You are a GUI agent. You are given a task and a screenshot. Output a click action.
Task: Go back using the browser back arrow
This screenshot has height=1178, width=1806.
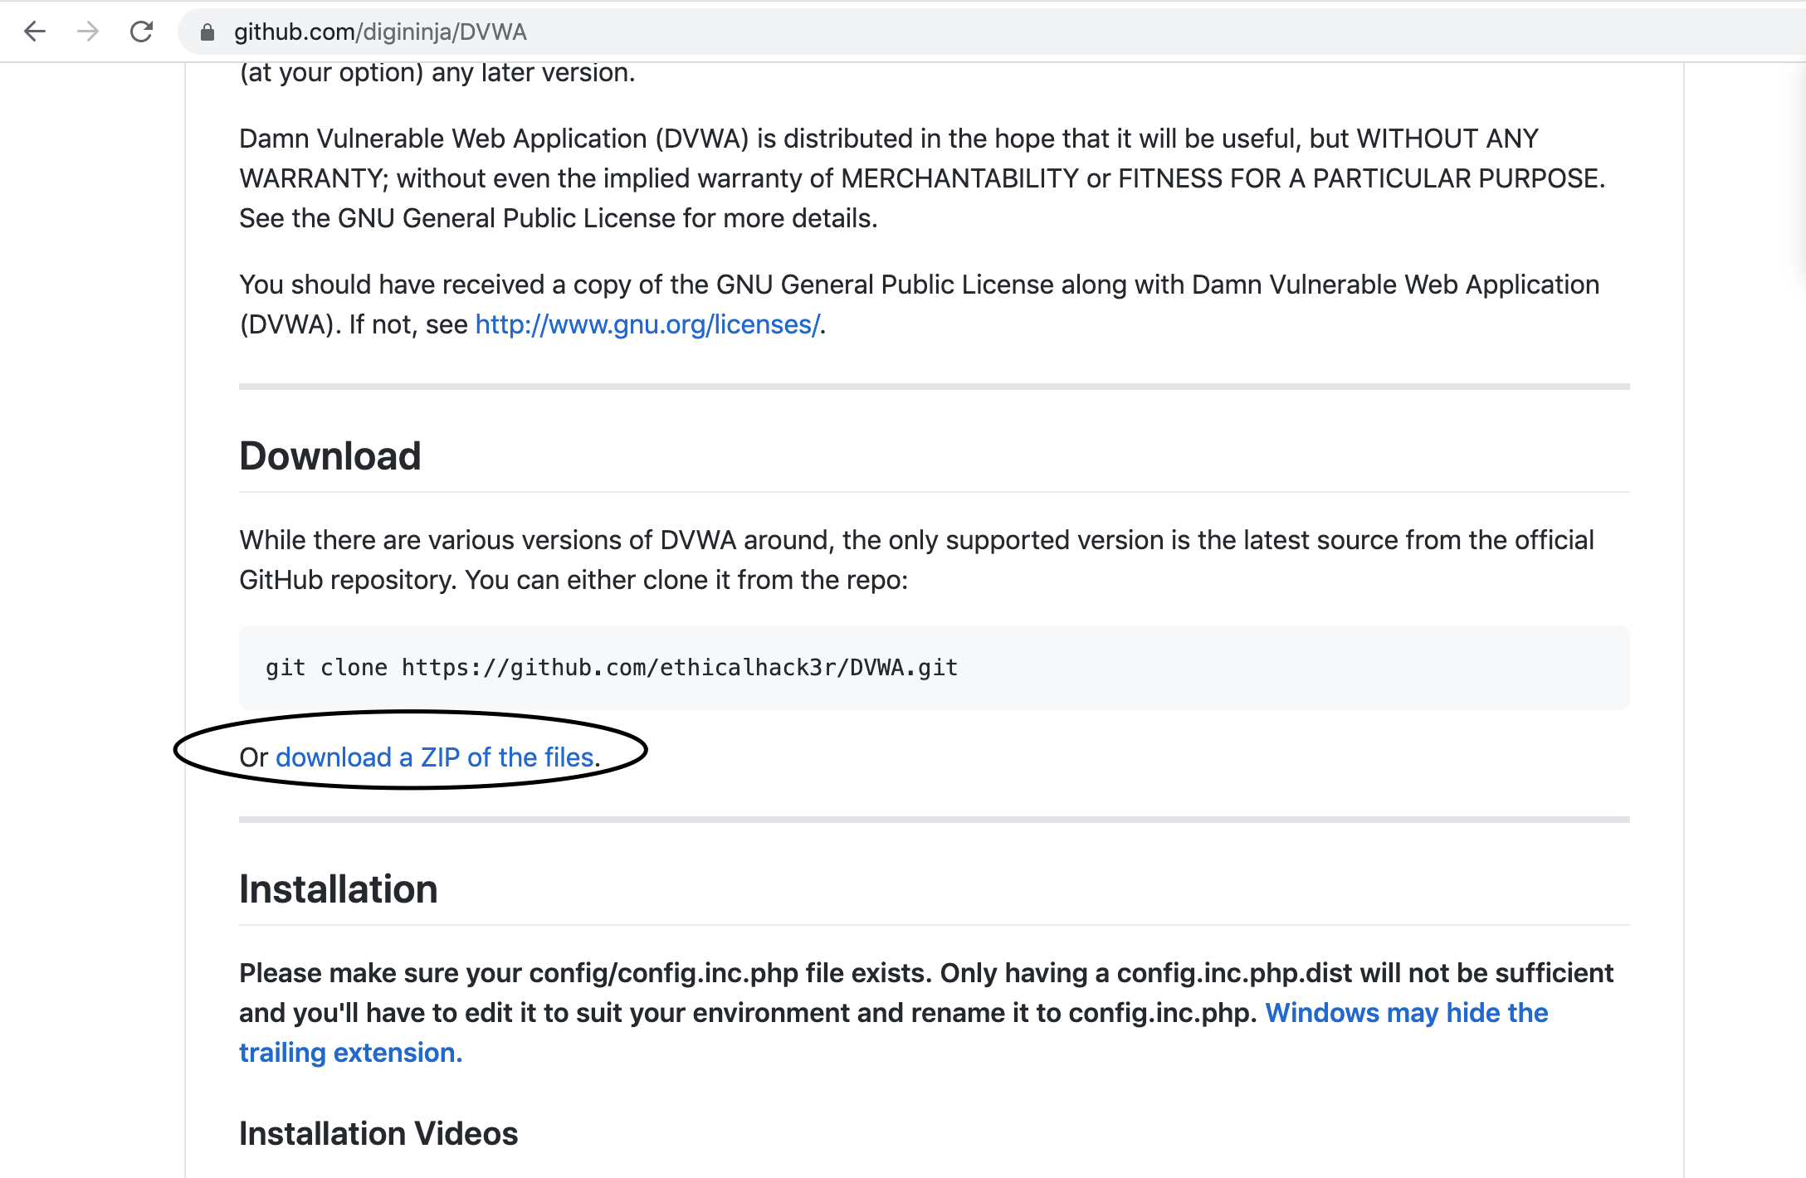(x=35, y=32)
